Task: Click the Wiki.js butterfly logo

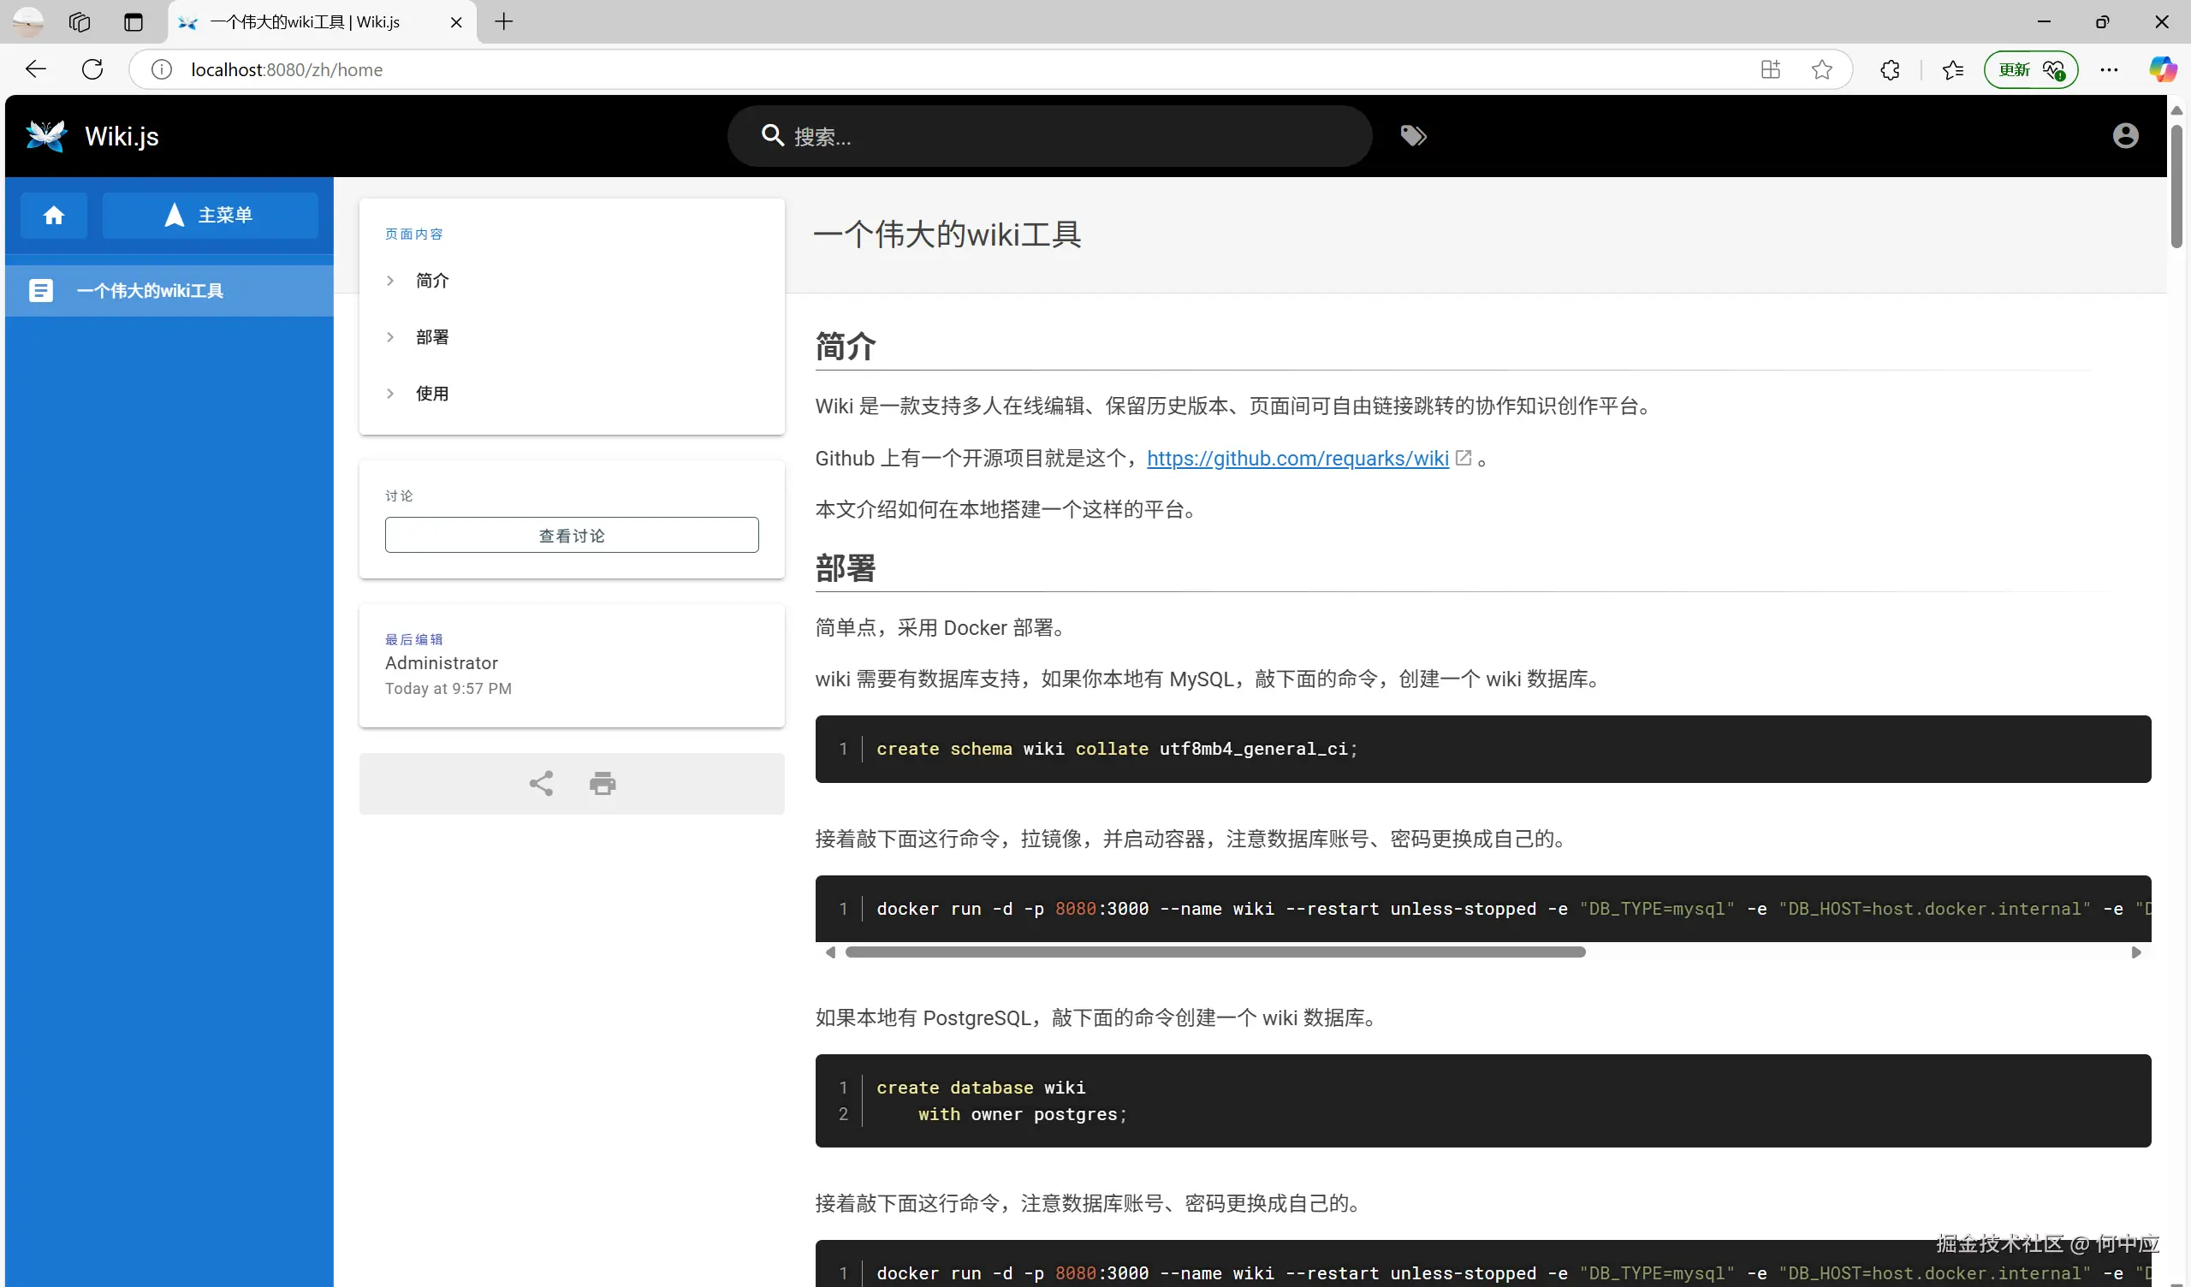Action: [x=45, y=135]
